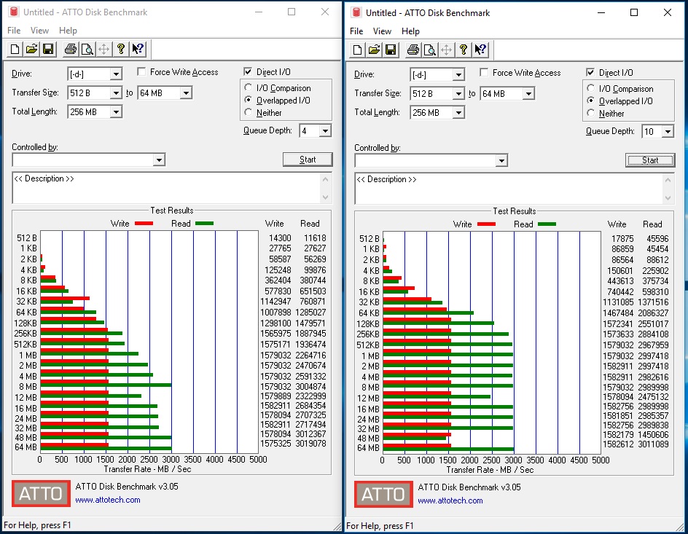The width and height of the screenshot is (688, 534).
Task: Open File menu in left window
Action: coord(14,31)
